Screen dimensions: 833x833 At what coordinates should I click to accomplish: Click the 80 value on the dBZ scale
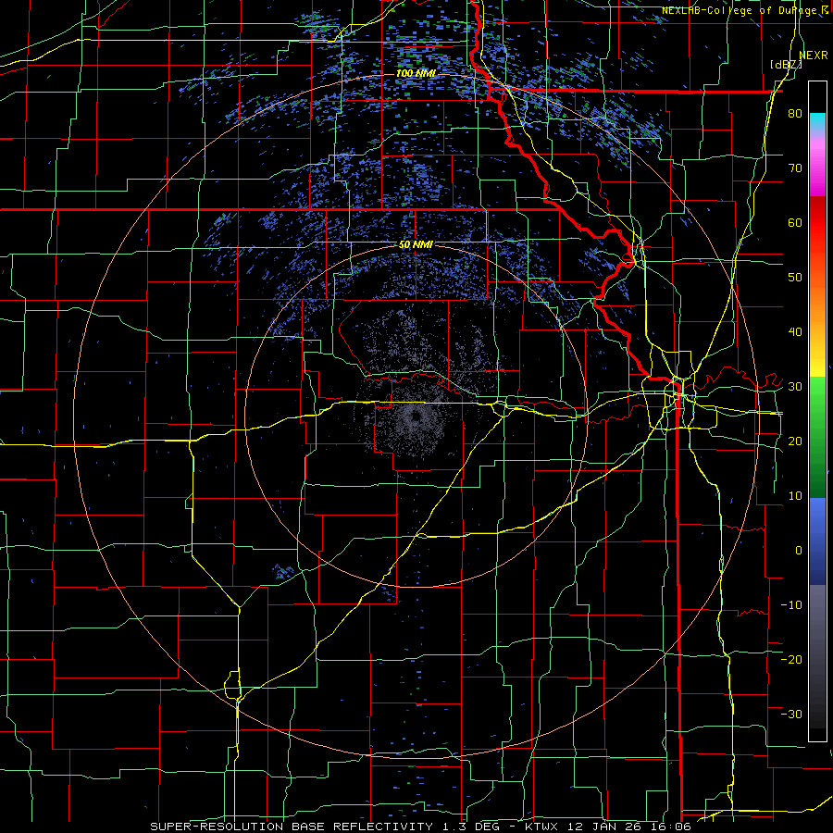click(795, 114)
